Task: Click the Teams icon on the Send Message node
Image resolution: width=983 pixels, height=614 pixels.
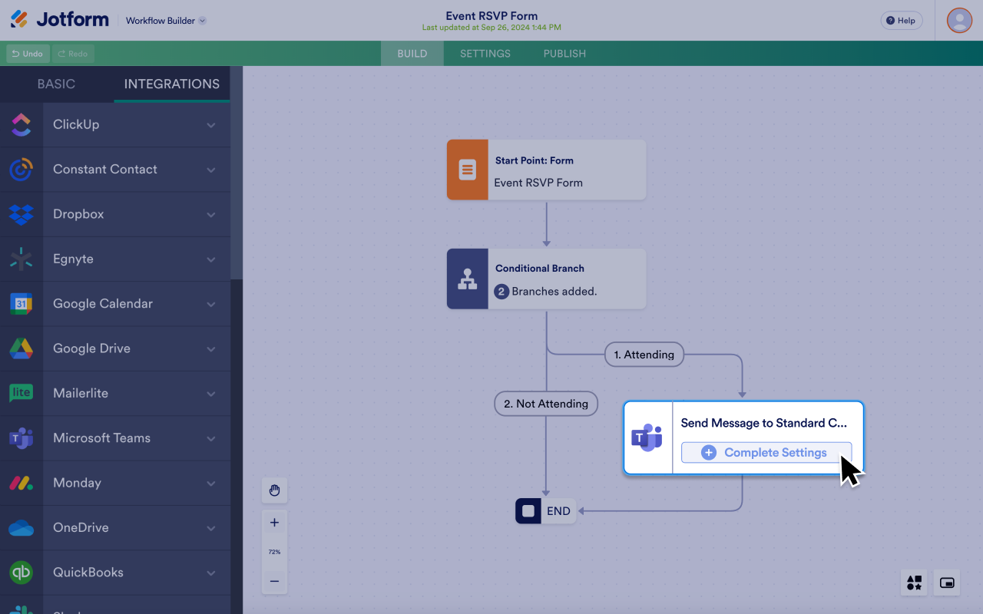Action: point(648,437)
